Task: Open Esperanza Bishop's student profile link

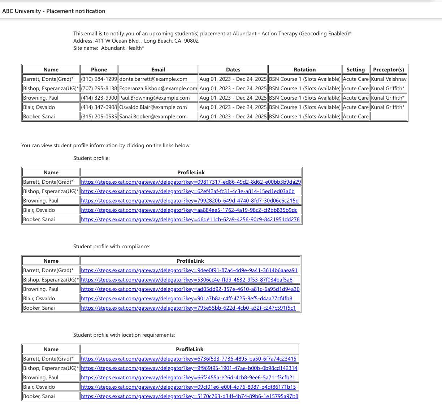Action: click(x=187, y=191)
